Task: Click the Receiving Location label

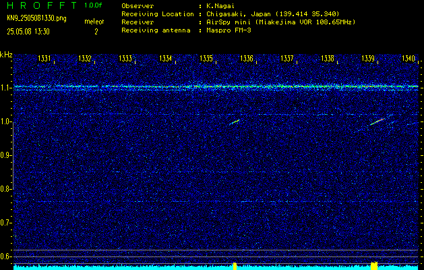Action: (x=158, y=14)
